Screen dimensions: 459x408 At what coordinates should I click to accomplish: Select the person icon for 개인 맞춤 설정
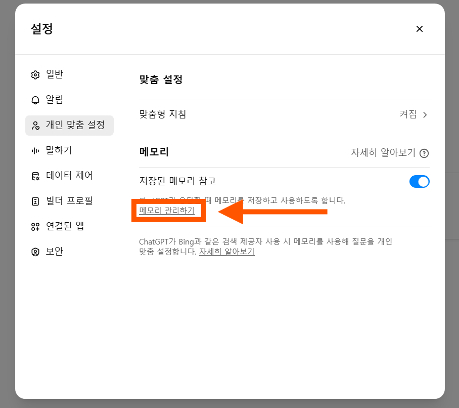[x=35, y=125]
